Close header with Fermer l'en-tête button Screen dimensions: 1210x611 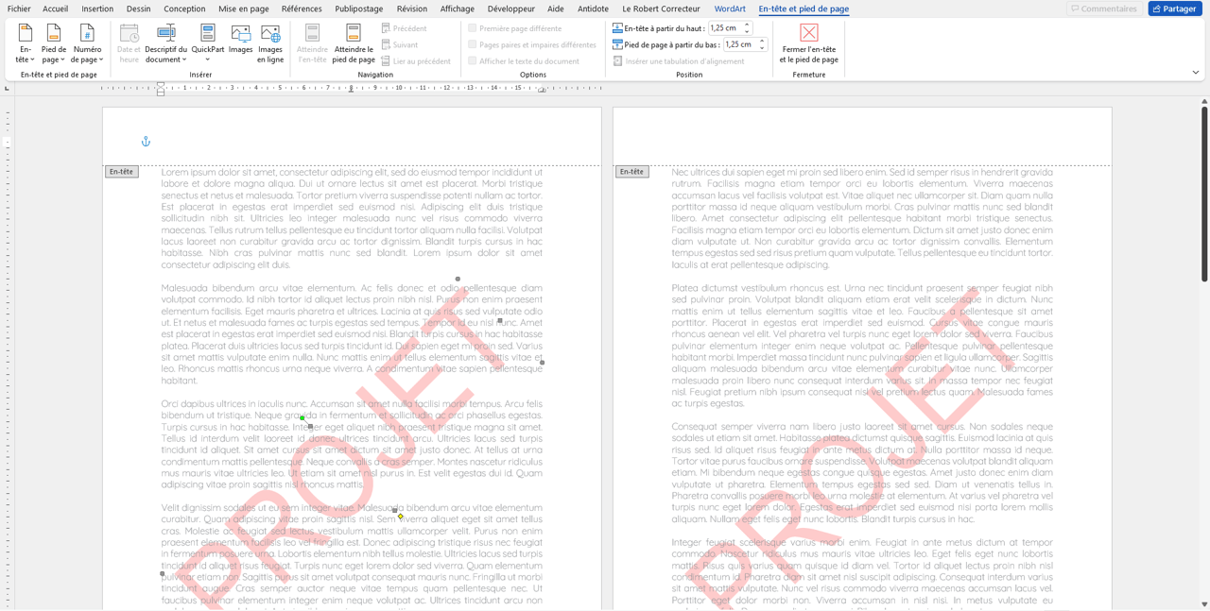click(808, 44)
